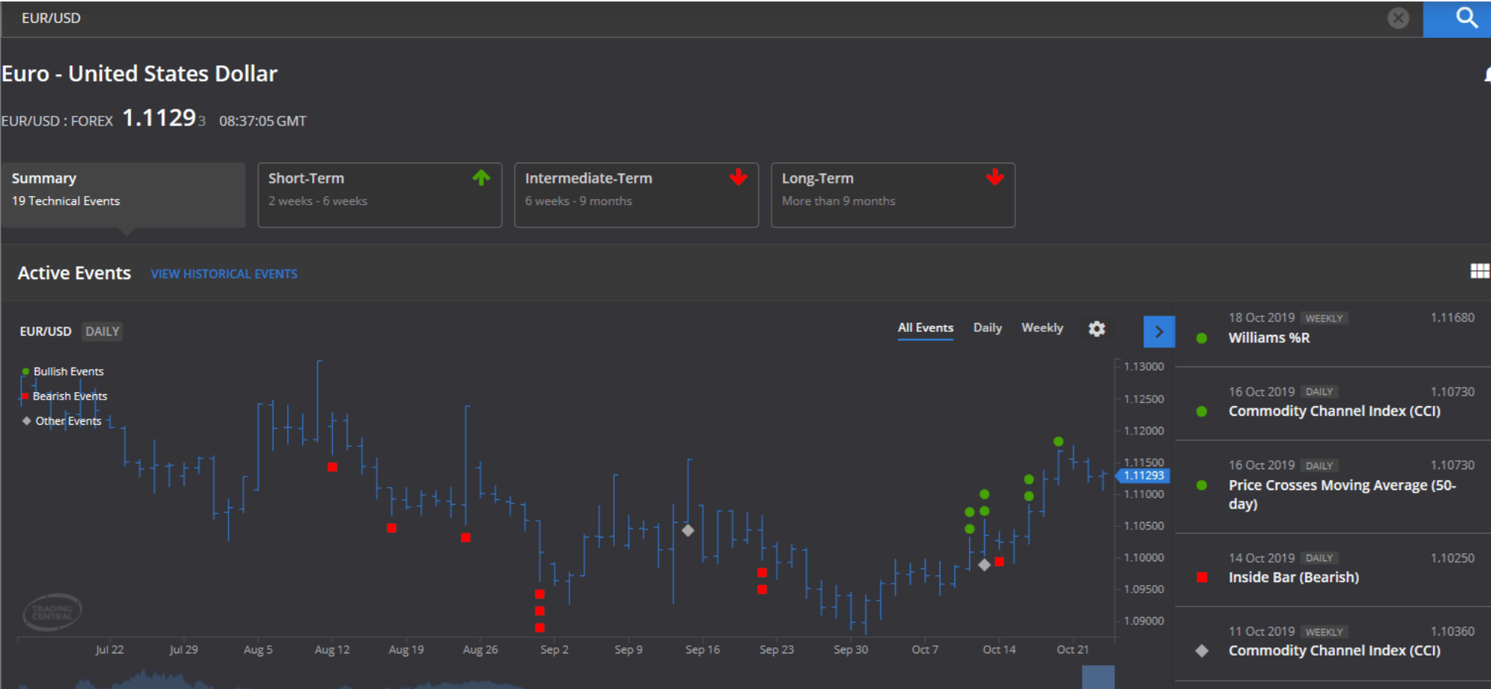Show All Events filter

pos(925,327)
